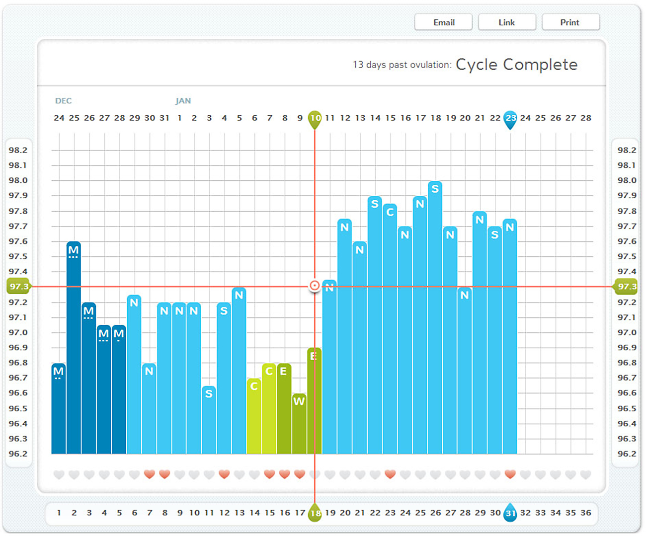Click the right coverline label showing 97.3
Viewport: 646px width, 536px height.
pyautogui.click(x=625, y=286)
